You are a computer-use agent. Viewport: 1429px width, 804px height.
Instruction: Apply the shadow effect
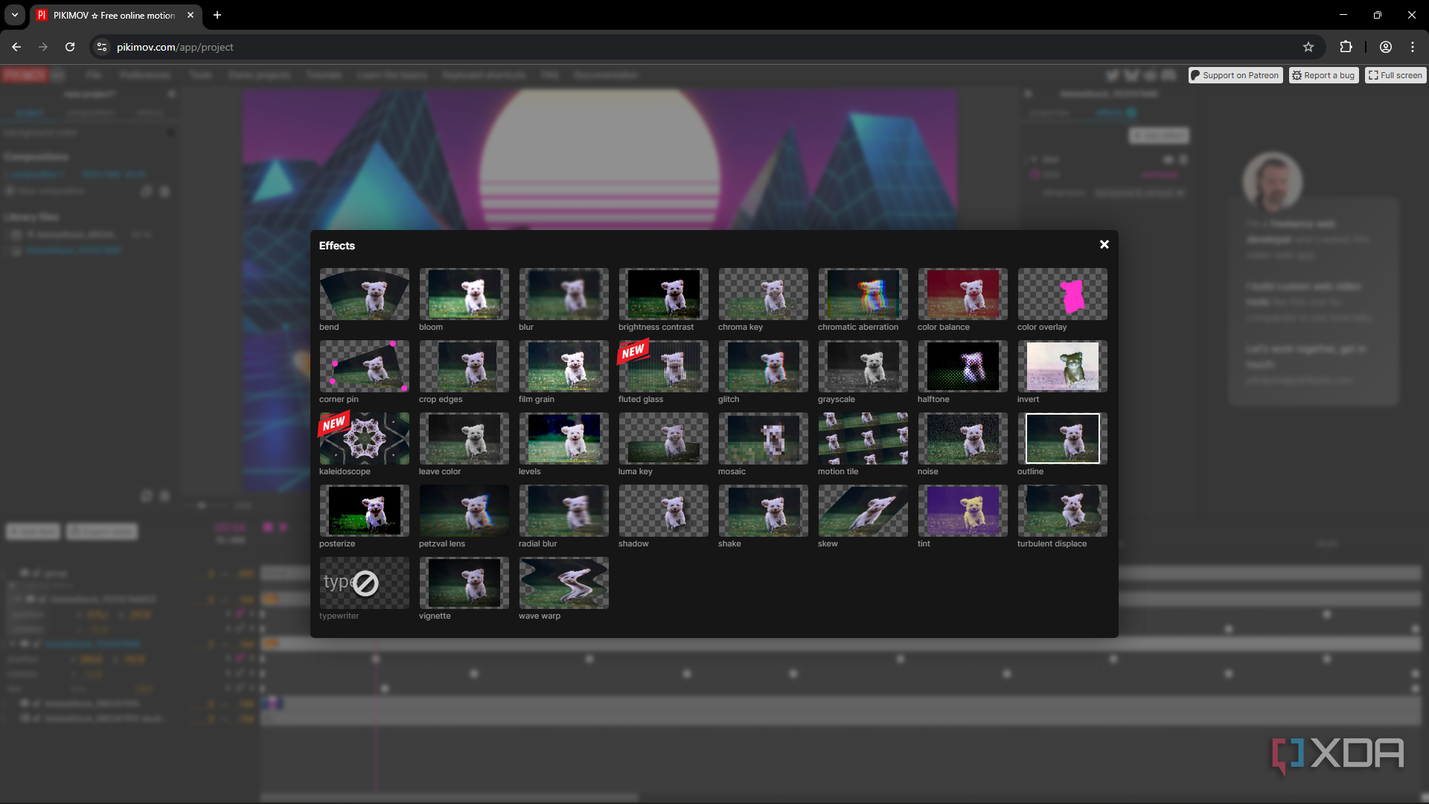pos(663,511)
